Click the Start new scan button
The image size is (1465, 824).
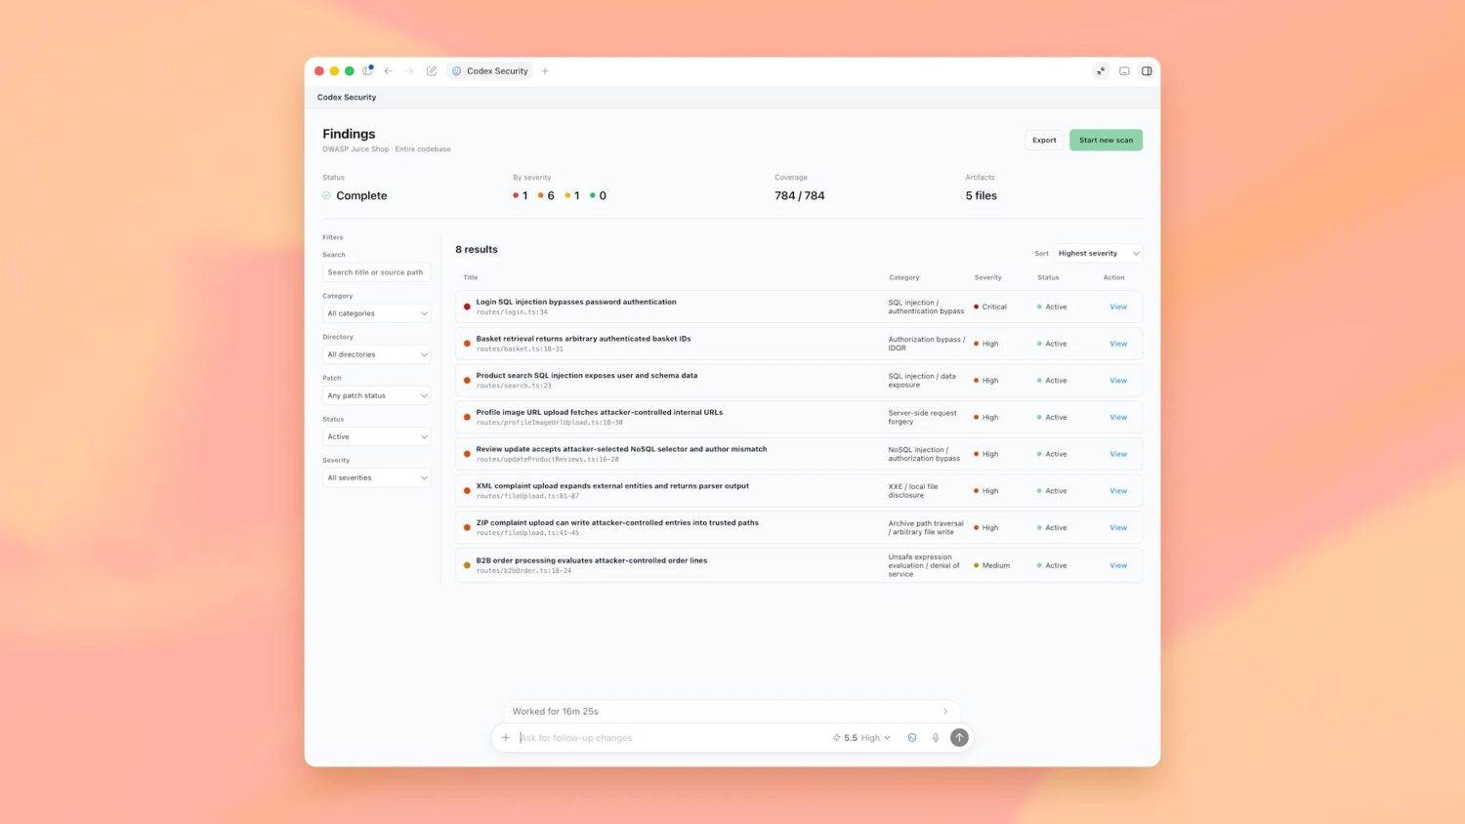(1106, 141)
